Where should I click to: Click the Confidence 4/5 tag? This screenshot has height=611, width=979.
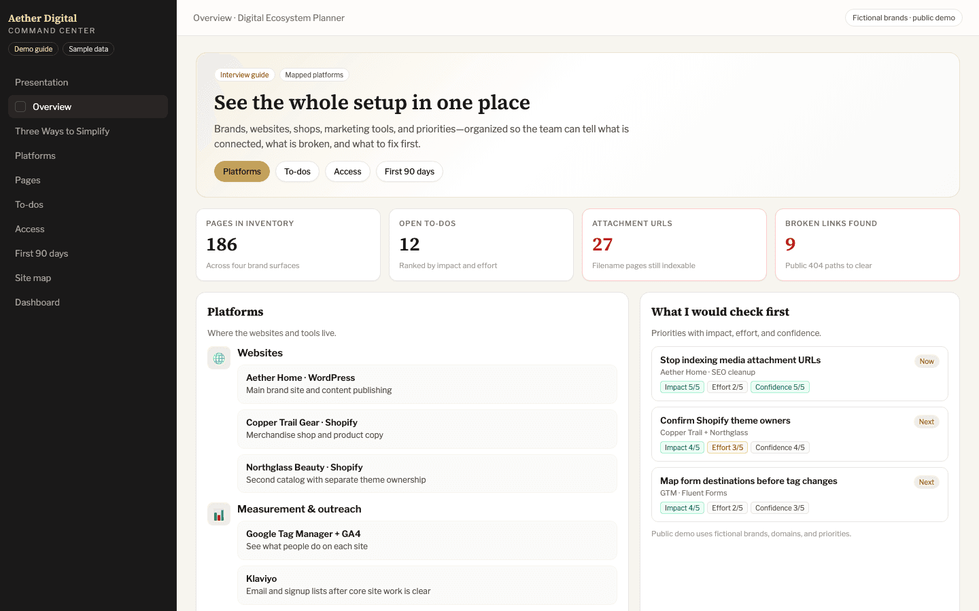coord(780,447)
